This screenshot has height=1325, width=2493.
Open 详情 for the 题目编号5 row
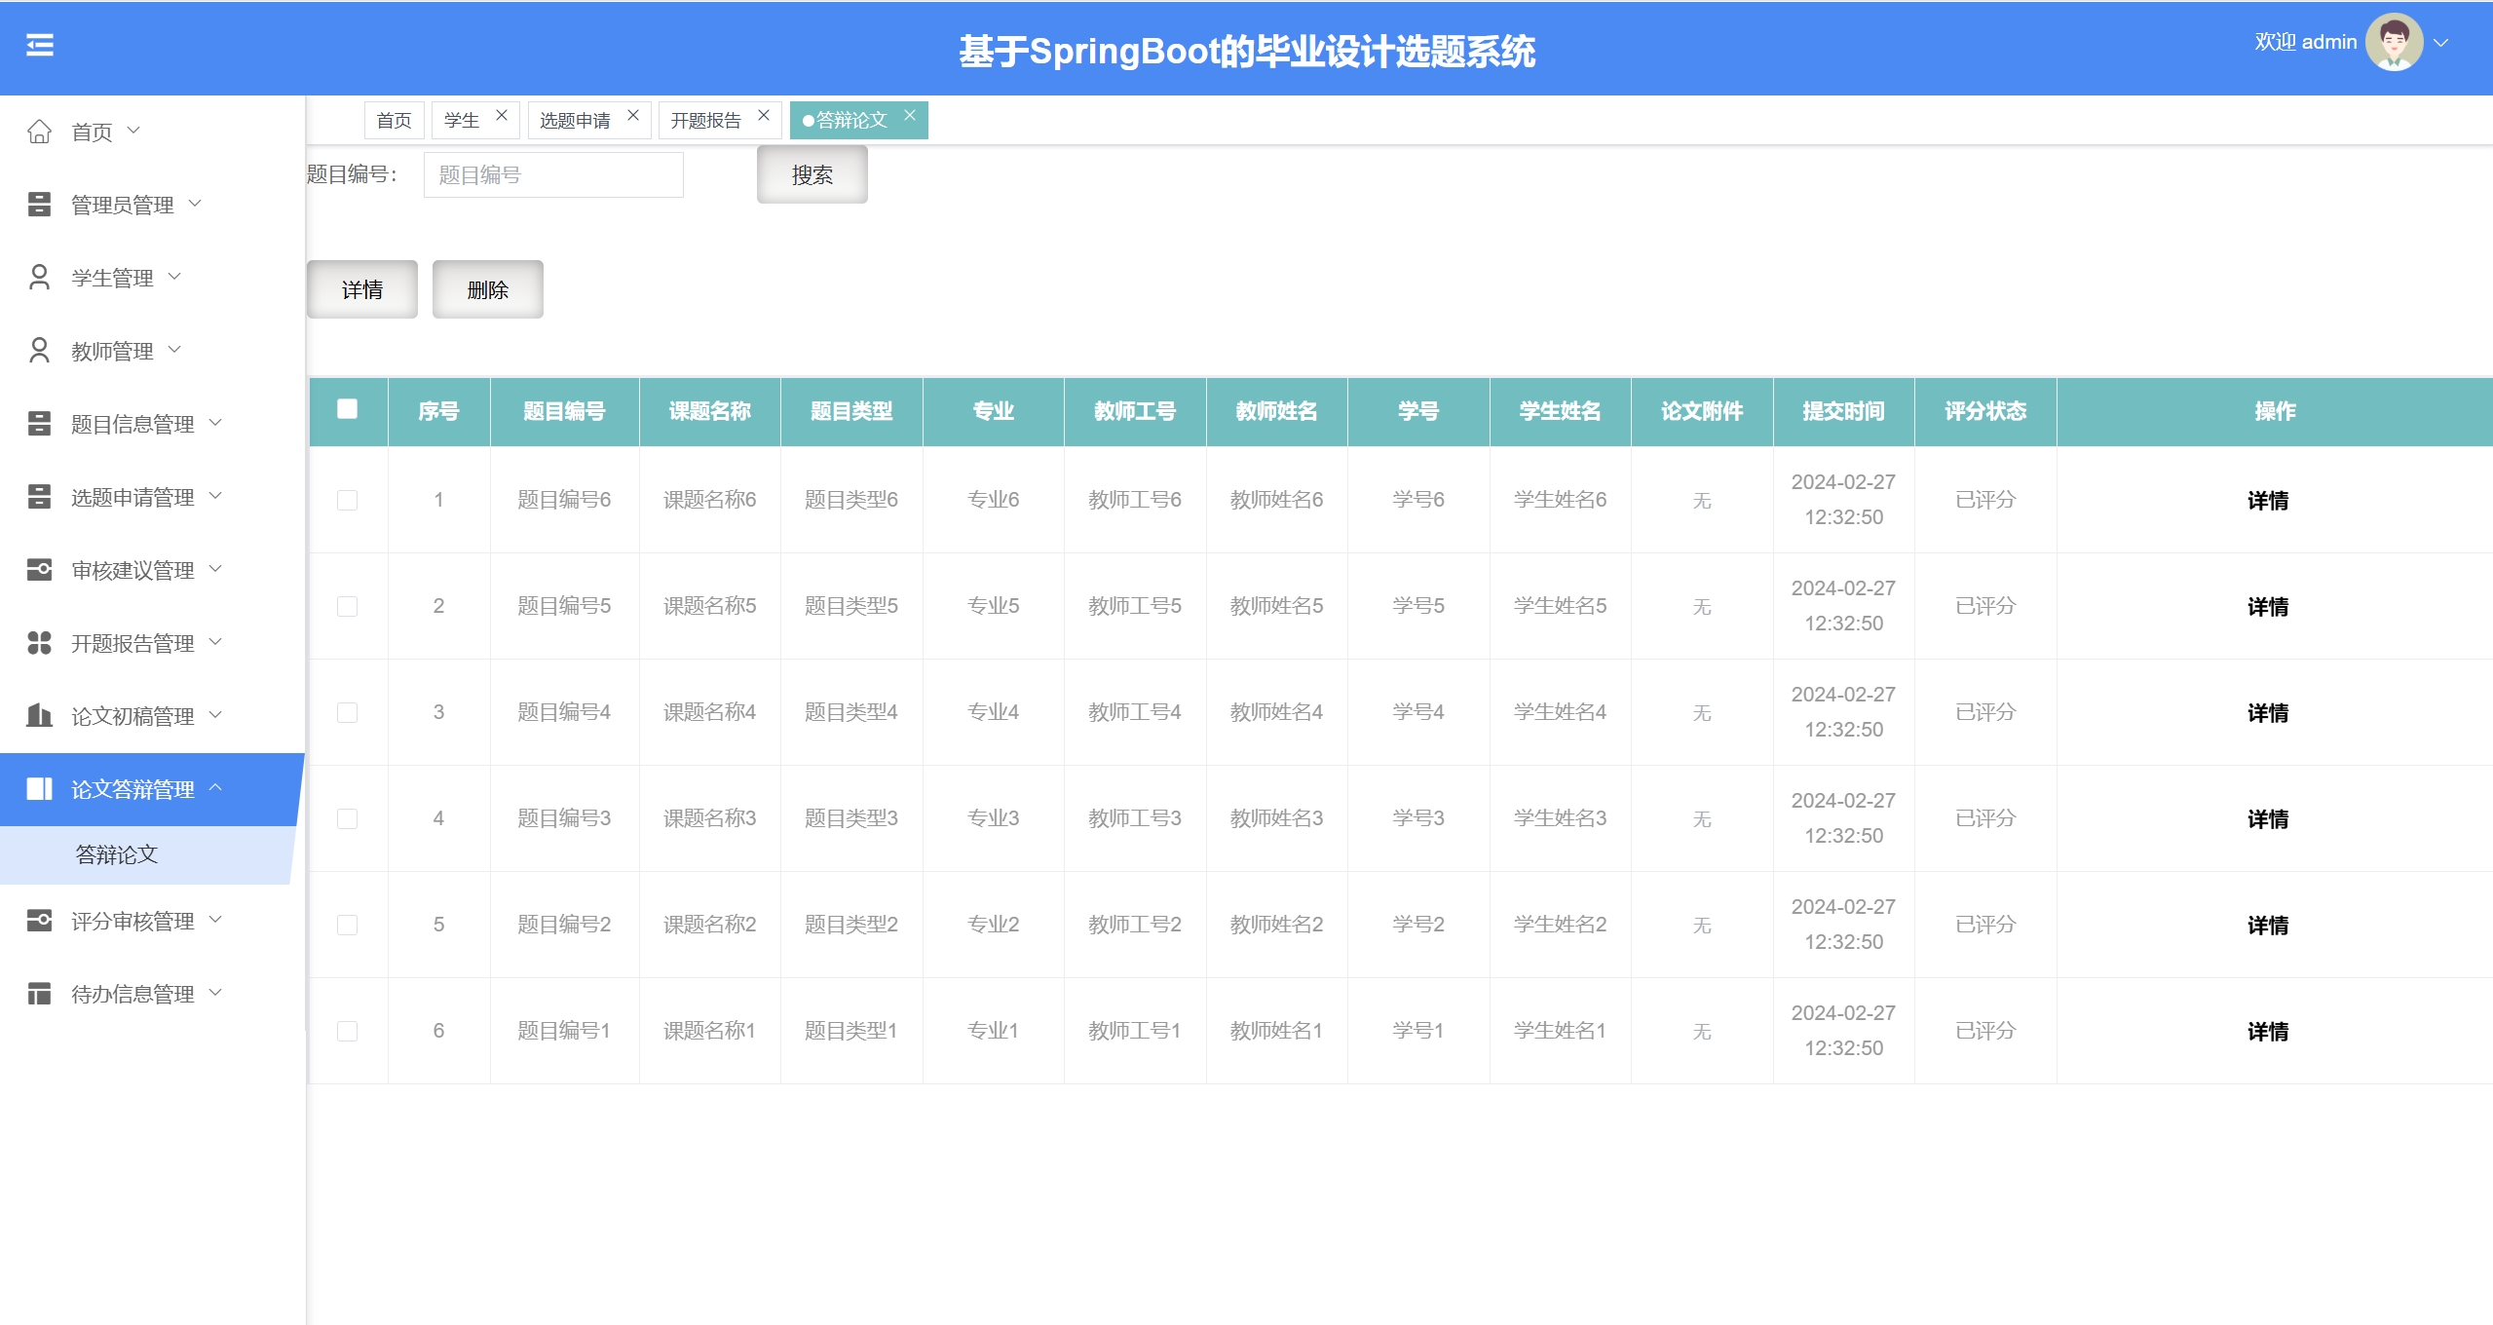(2268, 607)
